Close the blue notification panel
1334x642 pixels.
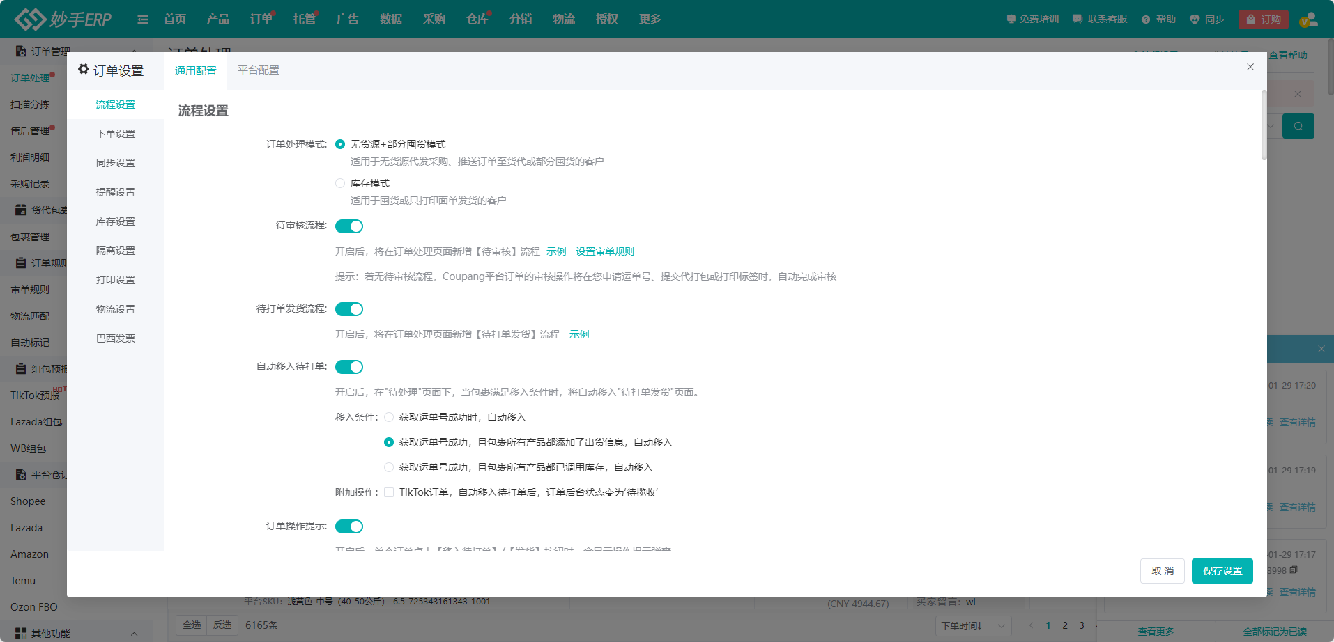(1321, 349)
